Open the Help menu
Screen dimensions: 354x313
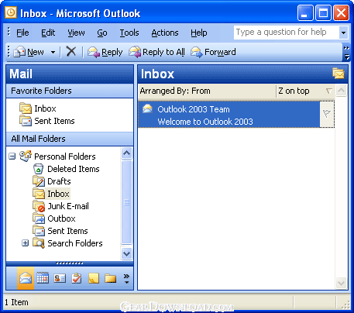pos(199,33)
